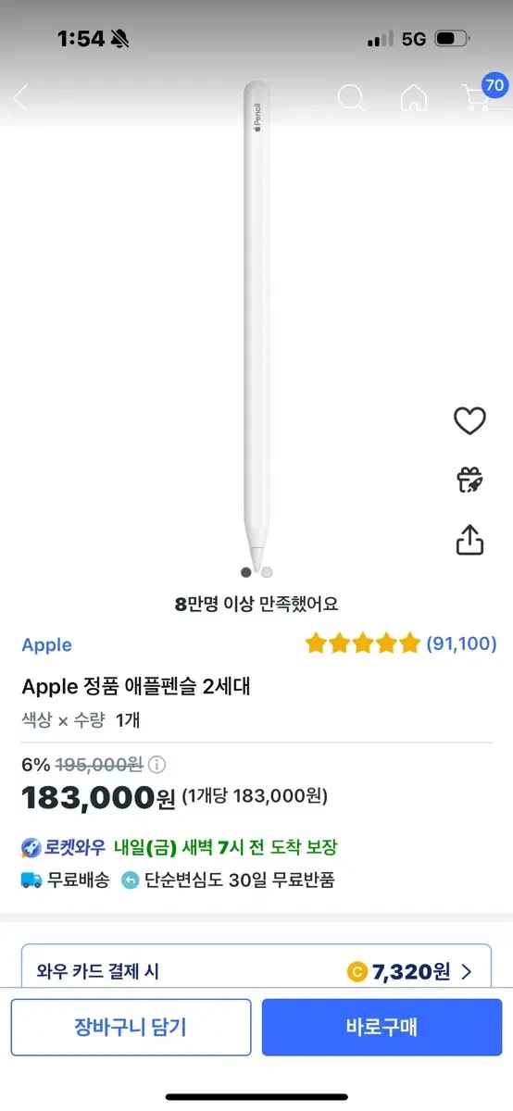This screenshot has width=513, height=1111.
Task: Tap the share icon
Action: click(x=470, y=540)
